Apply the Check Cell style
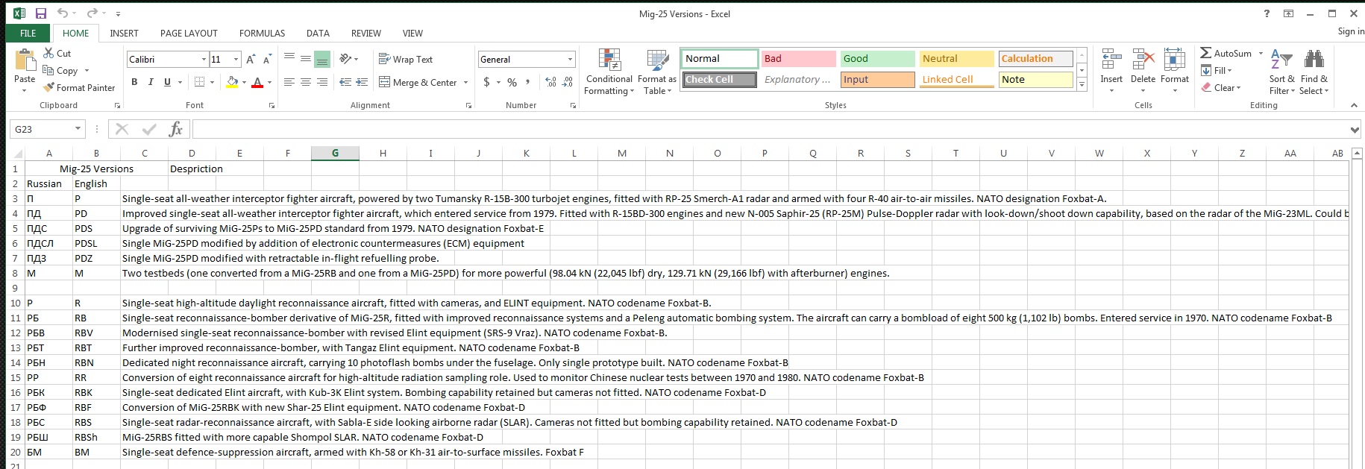 coord(719,80)
